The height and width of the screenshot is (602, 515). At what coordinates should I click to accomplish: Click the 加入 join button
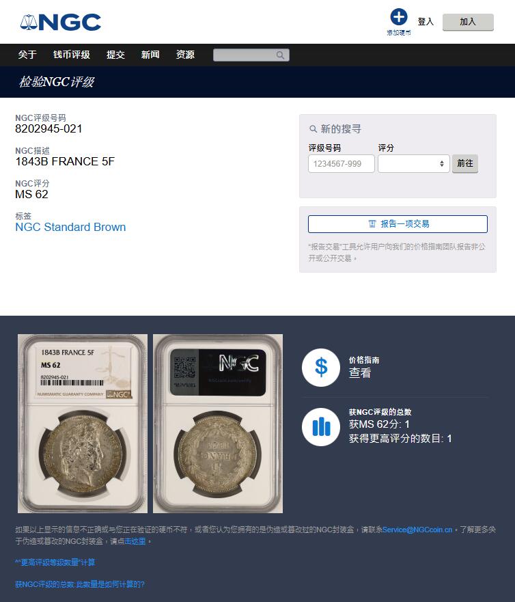[468, 23]
